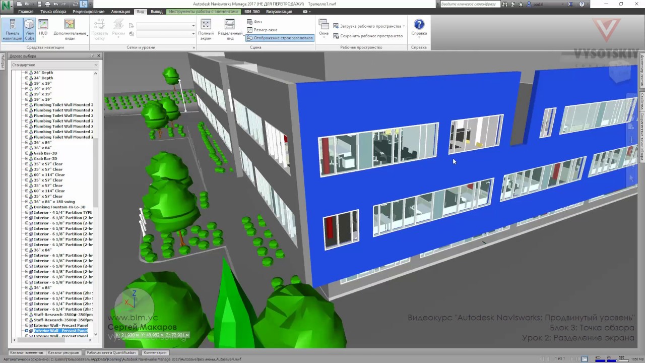Open the quick access toolbar customize arrow

[x=91, y=4]
